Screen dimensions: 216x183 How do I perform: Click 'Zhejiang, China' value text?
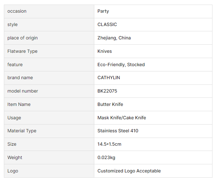[x=114, y=38]
